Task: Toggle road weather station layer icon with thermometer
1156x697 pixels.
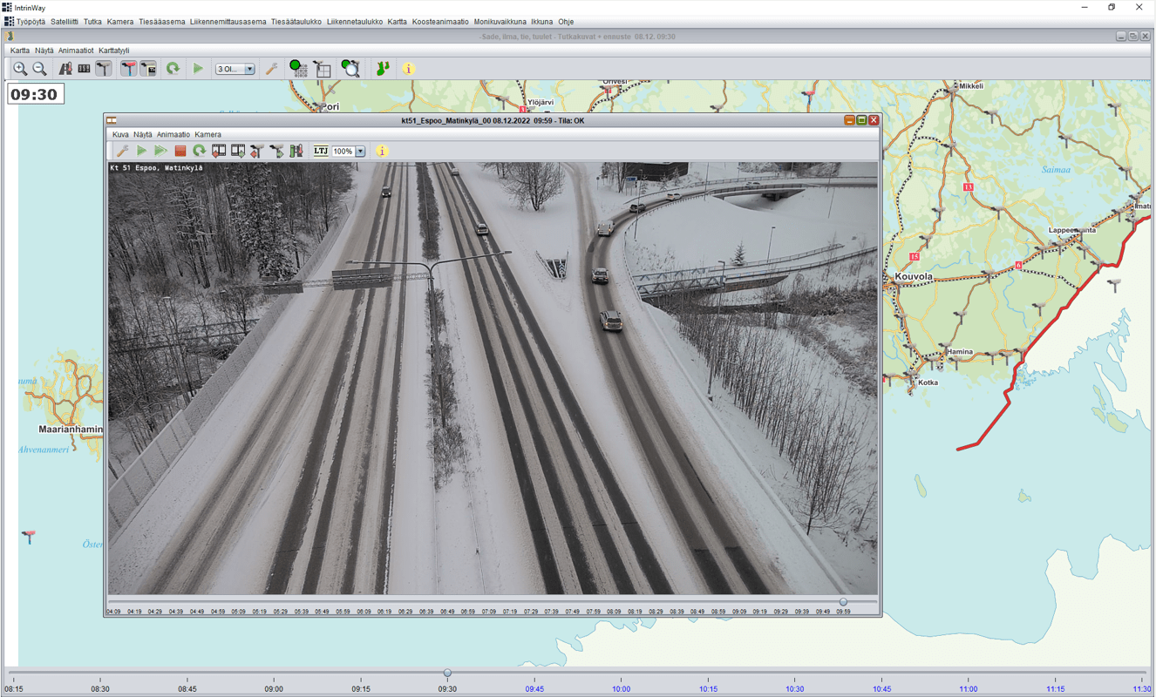Action: point(65,69)
